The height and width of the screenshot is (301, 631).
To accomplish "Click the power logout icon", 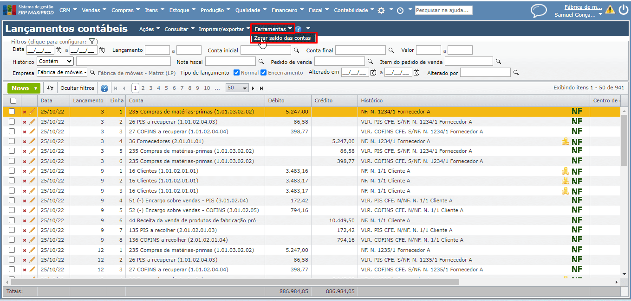I will pyautogui.click(x=623, y=10).
